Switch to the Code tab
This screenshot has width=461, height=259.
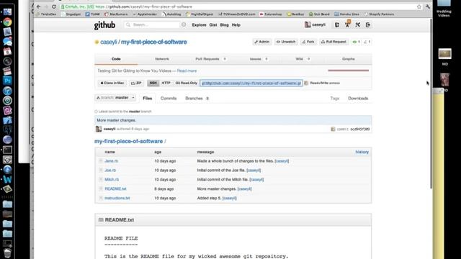[x=116, y=59]
